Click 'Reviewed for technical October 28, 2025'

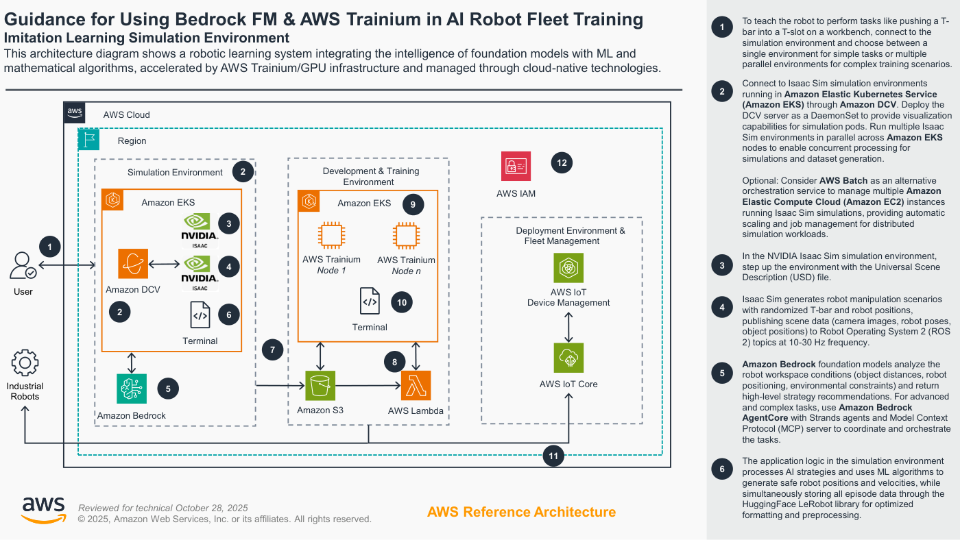tap(163, 508)
